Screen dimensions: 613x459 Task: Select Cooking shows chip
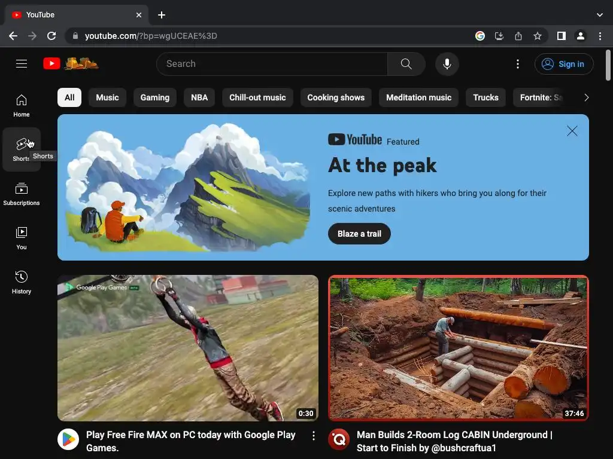point(336,97)
